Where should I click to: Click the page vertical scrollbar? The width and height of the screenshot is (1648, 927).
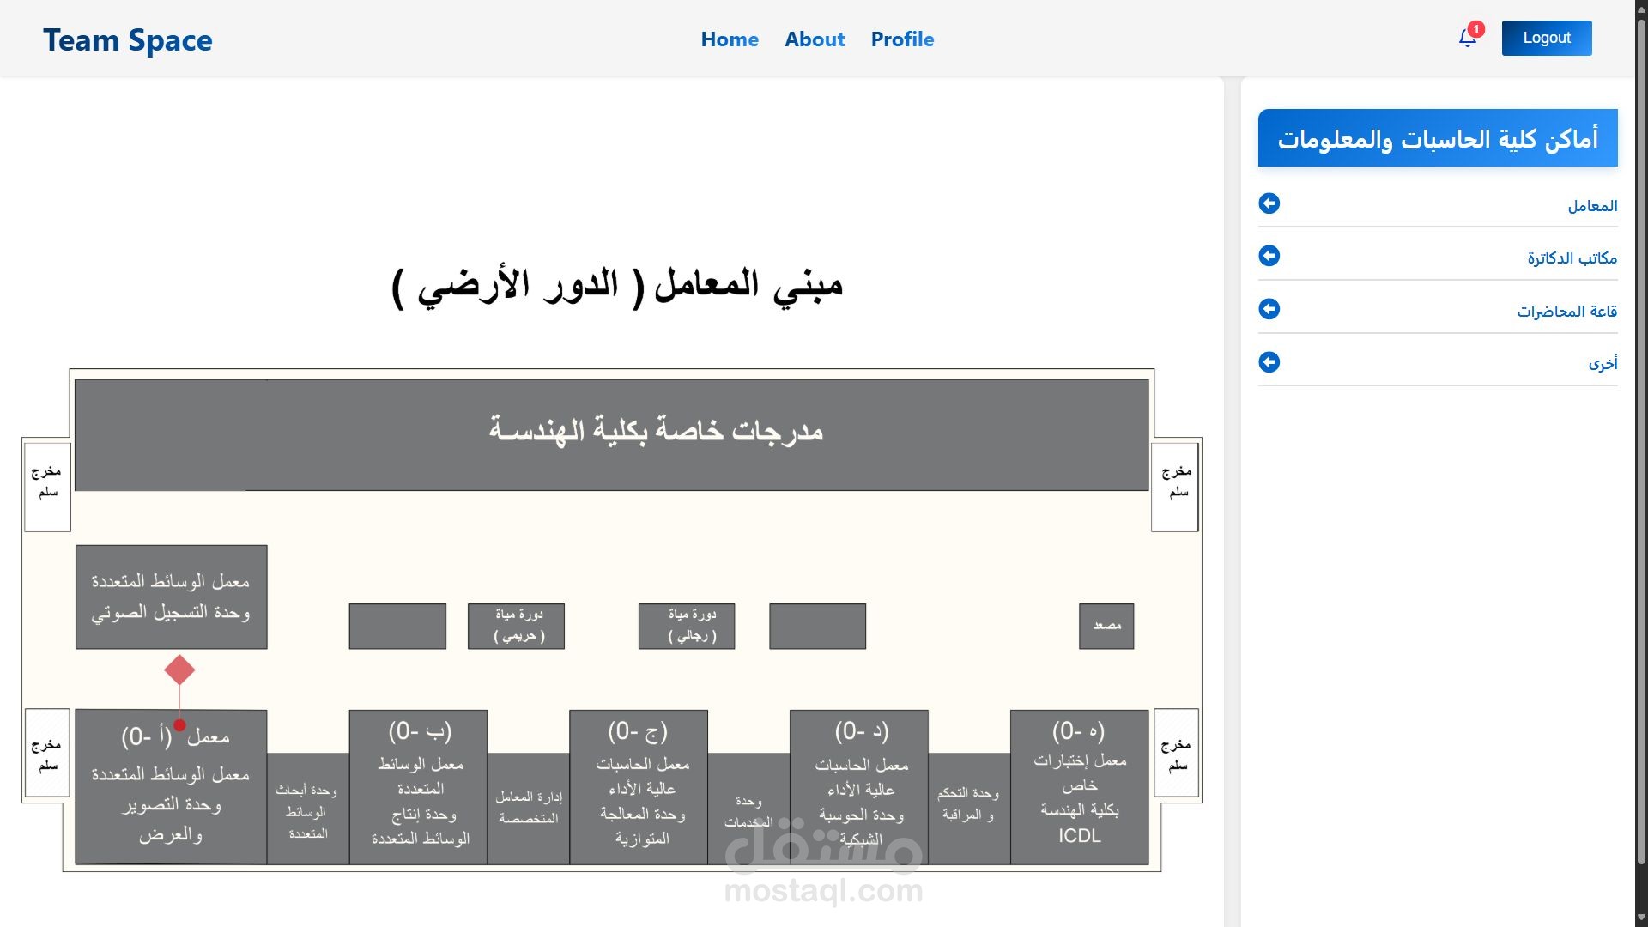coord(1640,429)
